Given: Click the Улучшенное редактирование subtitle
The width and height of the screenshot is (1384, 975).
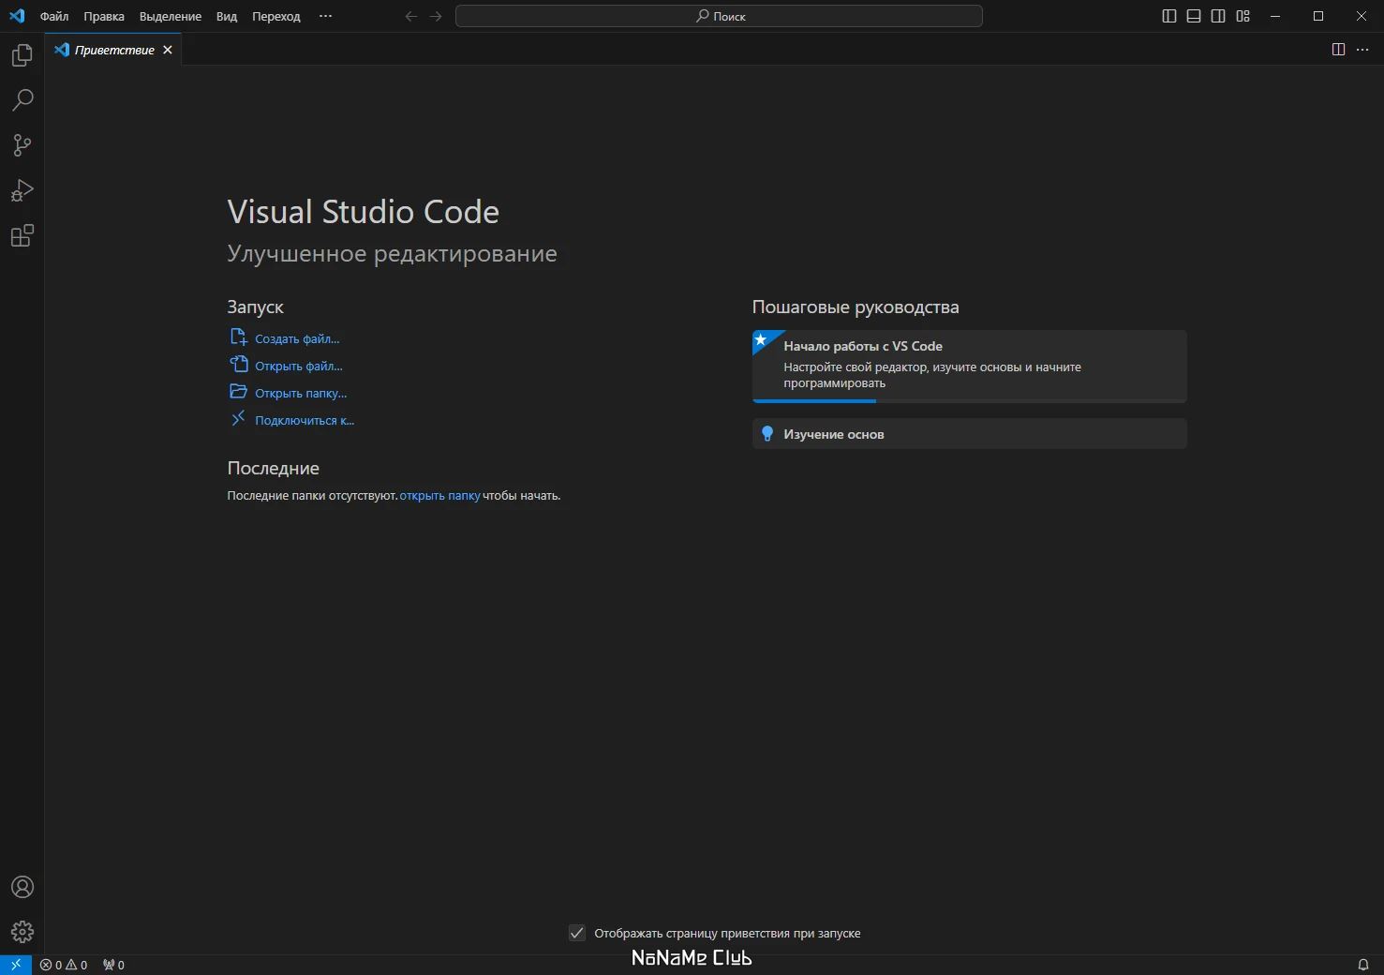Looking at the screenshot, I should tap(392, 254).
